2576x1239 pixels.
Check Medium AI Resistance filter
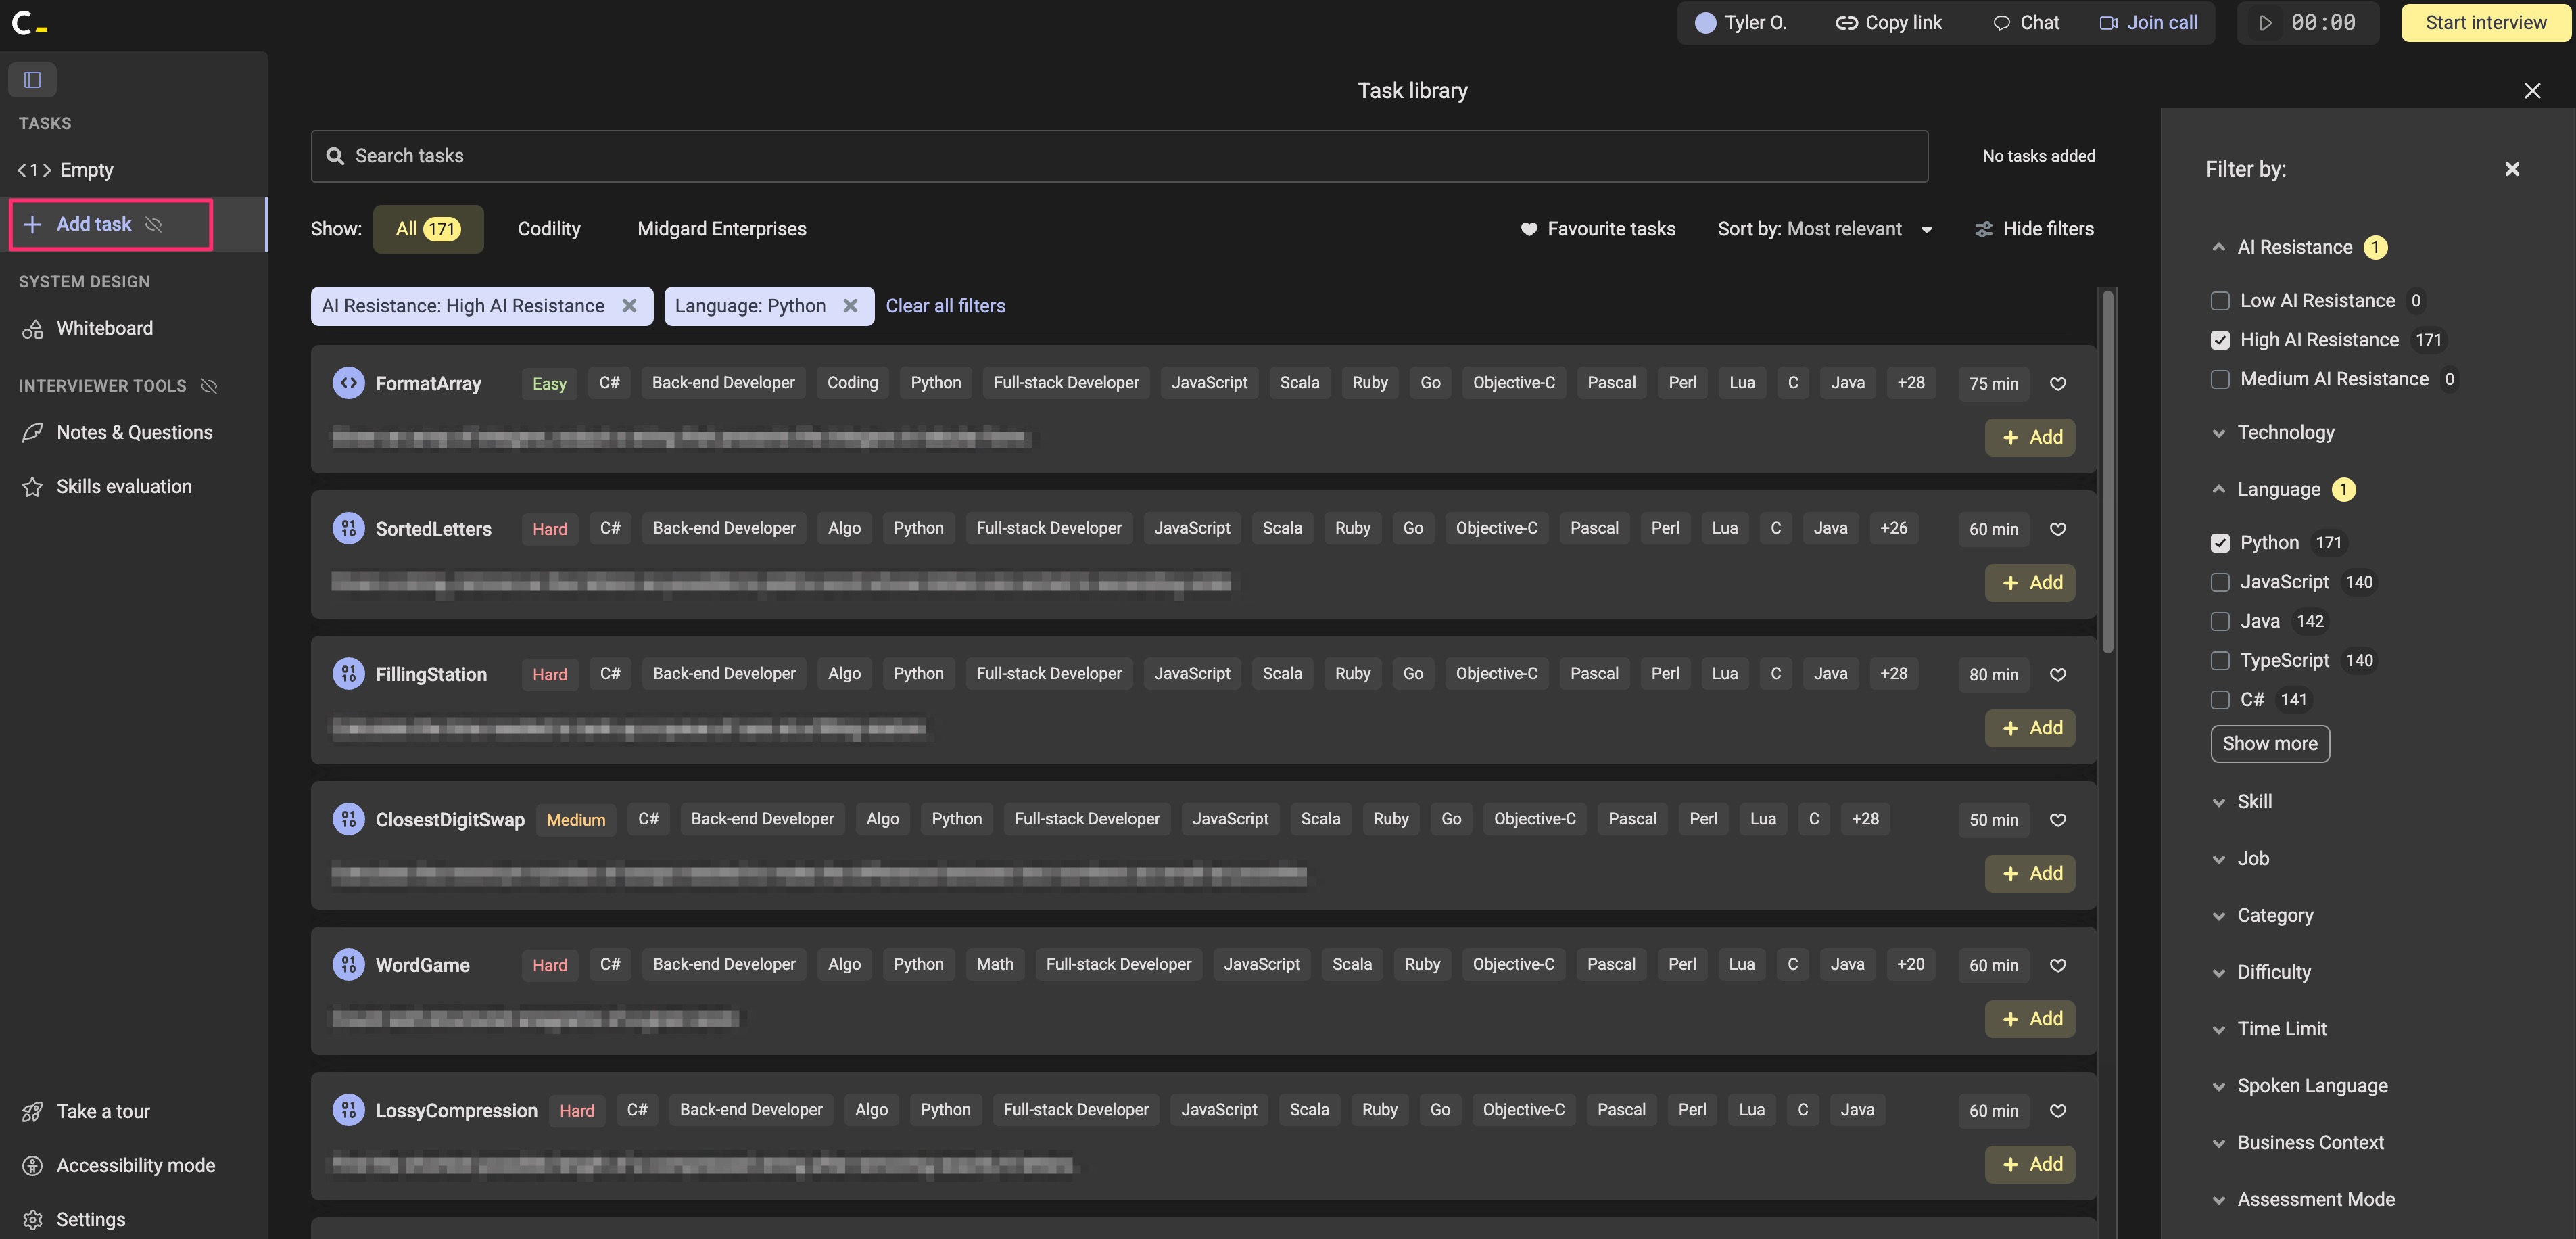pos(2219,379)
